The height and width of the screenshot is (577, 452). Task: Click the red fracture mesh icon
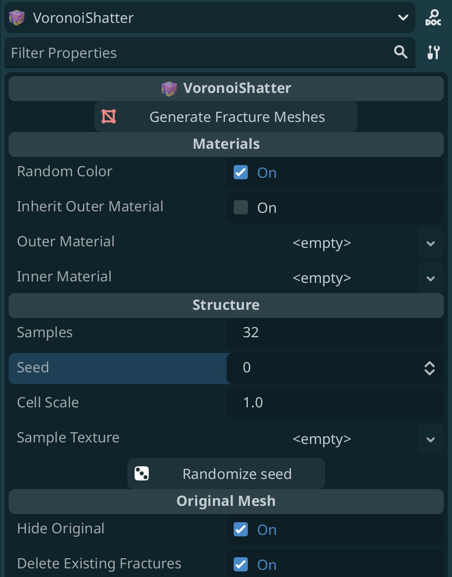[109, 117]
